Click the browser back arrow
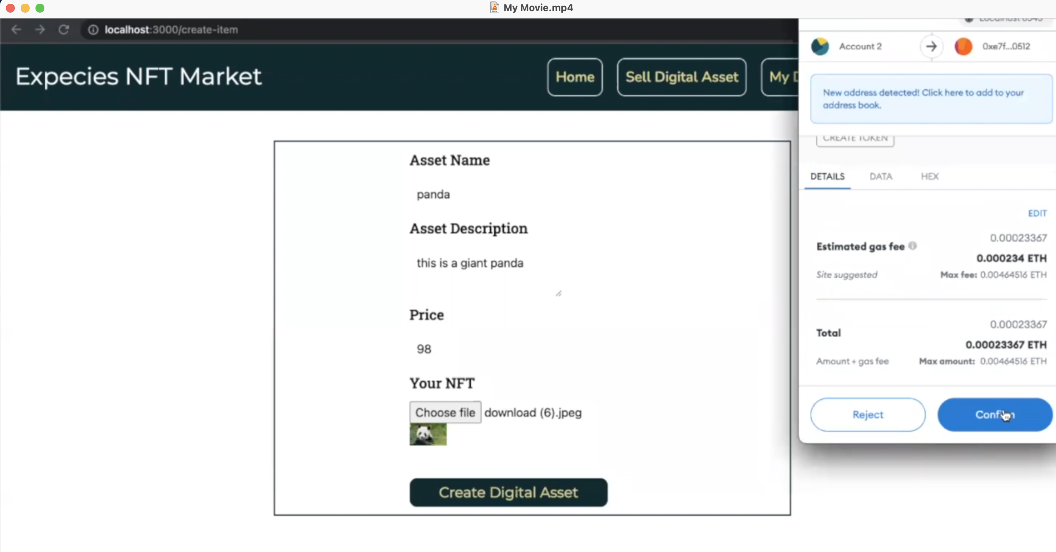 click(x=16, y=30)
